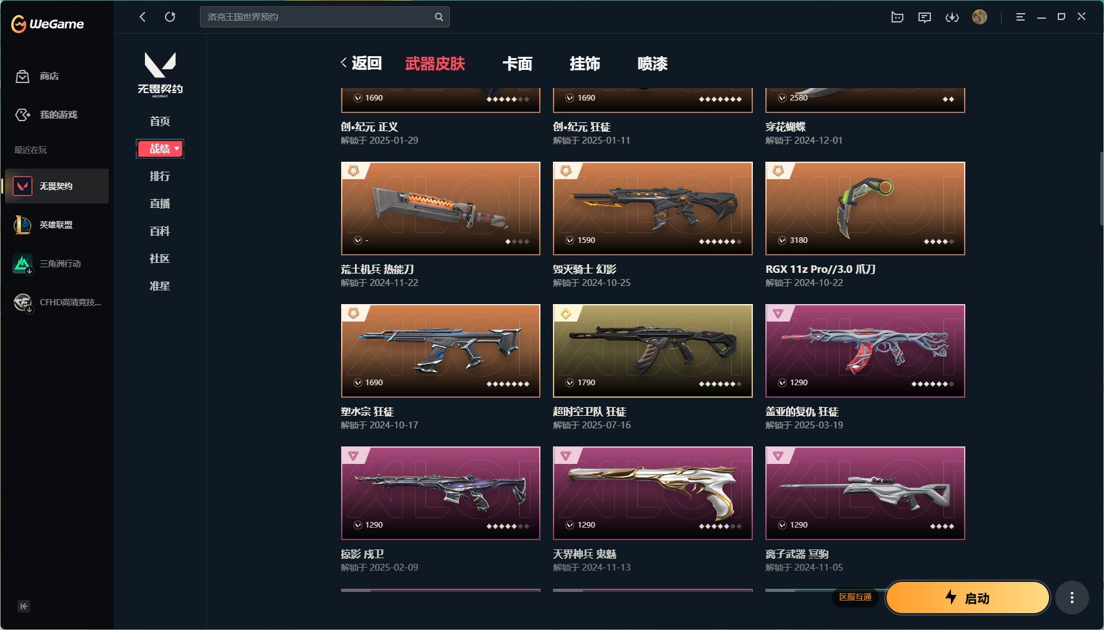Click the user avatar profile picture
The height and width of the screenshot is (630, 1104).
[980, 17]
